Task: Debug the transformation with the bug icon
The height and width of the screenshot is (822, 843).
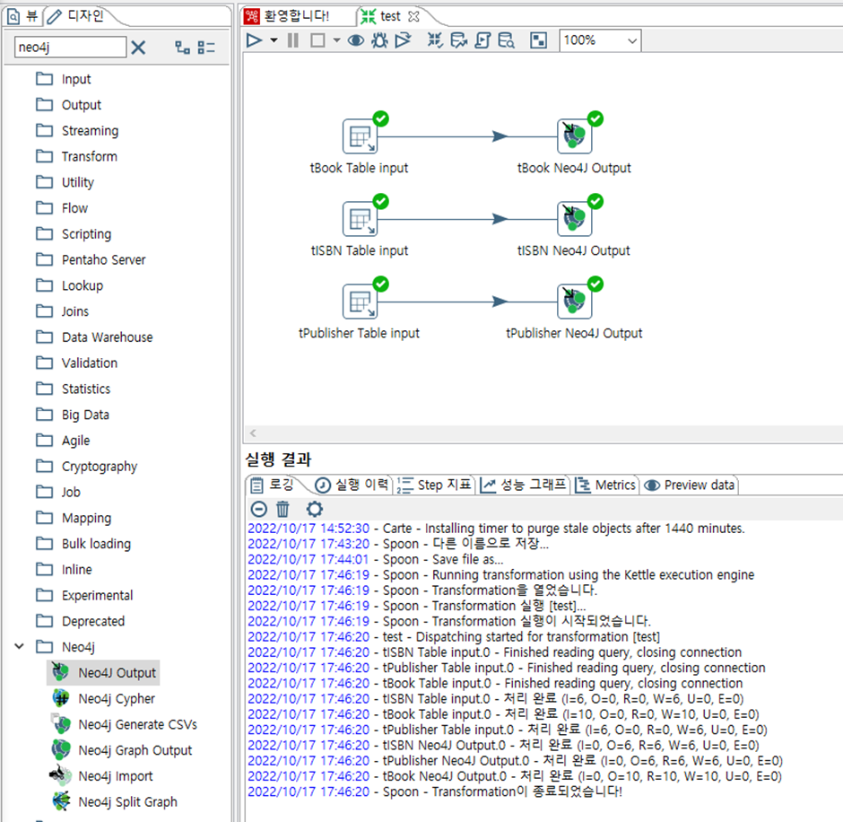Action: click(379, 40)
